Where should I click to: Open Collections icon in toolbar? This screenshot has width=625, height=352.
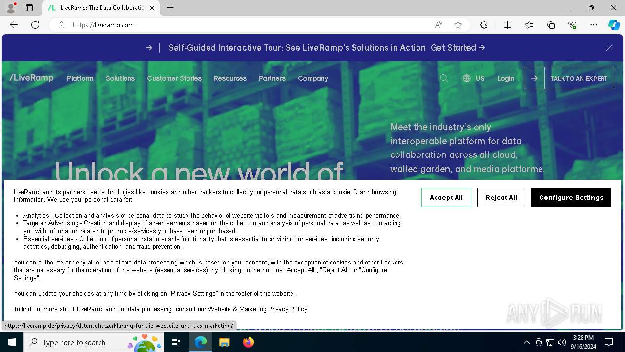click(551, 25)
